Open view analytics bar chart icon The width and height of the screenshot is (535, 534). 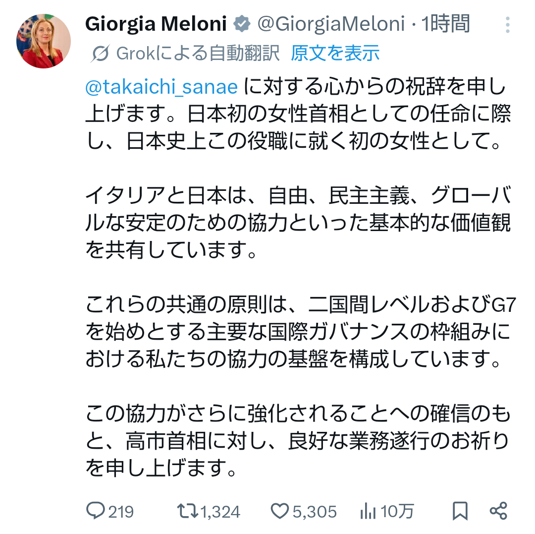tap(368, 511)
